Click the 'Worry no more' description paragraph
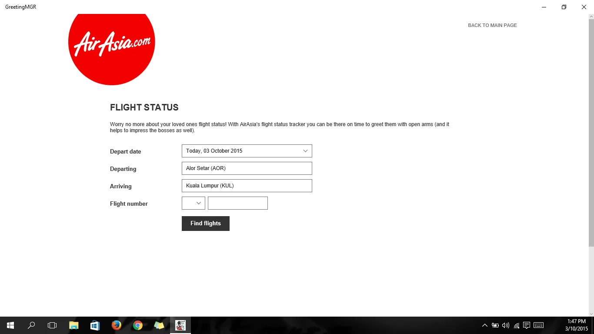 pos(280,127)
